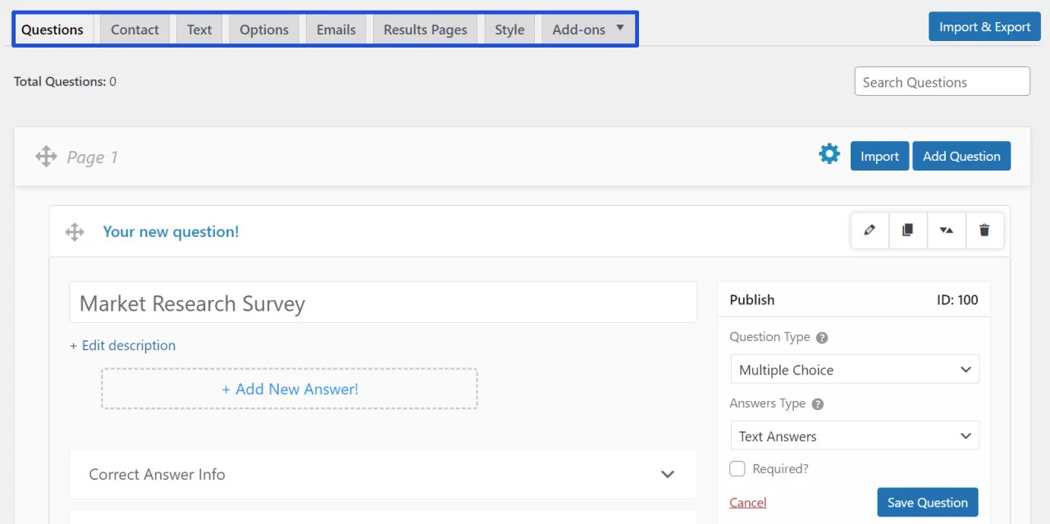The height and width of the screenshot is (524, 1050).
Task: Click the Page 1 move handle icon
Action: coord(46,156)
